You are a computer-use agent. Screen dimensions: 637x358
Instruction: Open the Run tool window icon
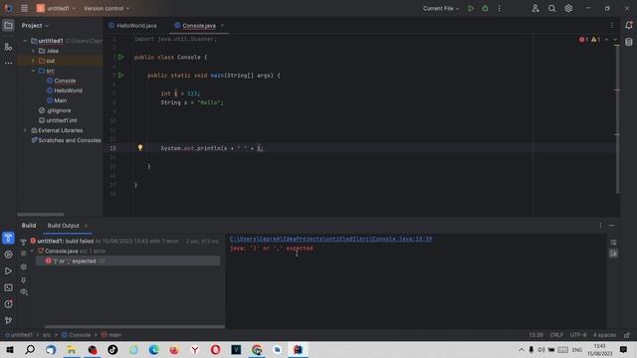coord(8,270)
